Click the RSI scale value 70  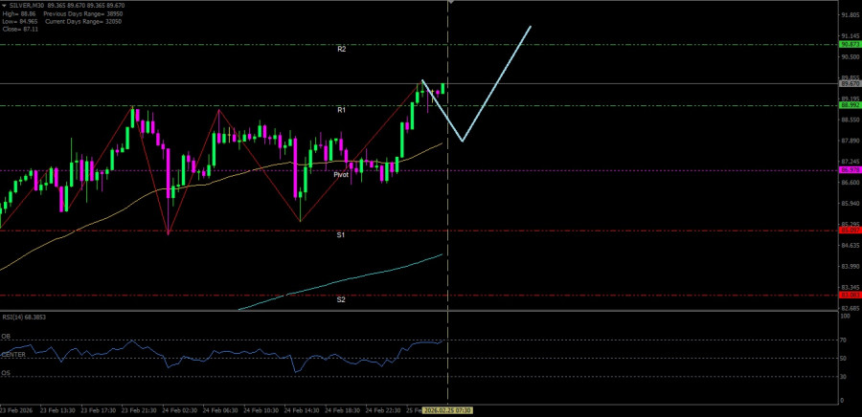tap(843, 340)
